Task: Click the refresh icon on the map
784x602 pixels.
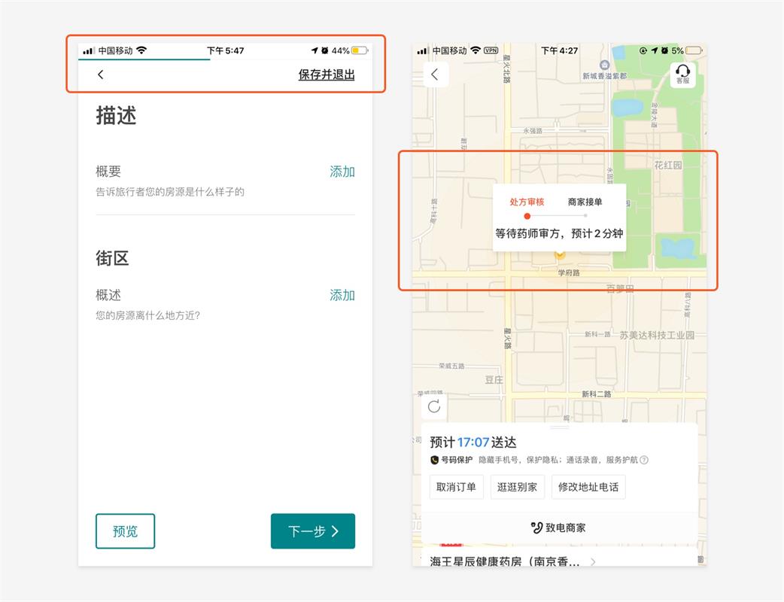Action: (434, 407)
